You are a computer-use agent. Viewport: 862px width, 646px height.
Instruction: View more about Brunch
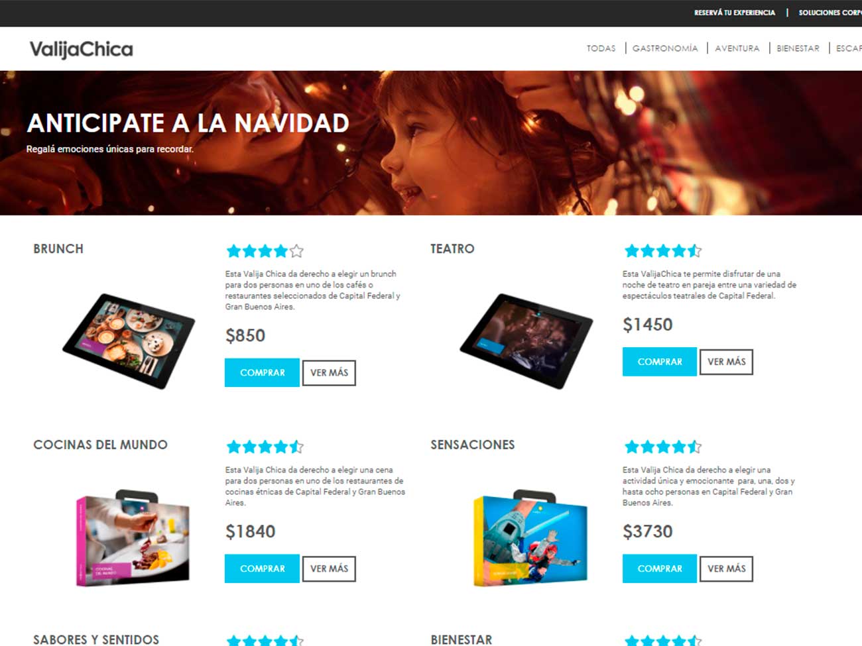(329, 372)
